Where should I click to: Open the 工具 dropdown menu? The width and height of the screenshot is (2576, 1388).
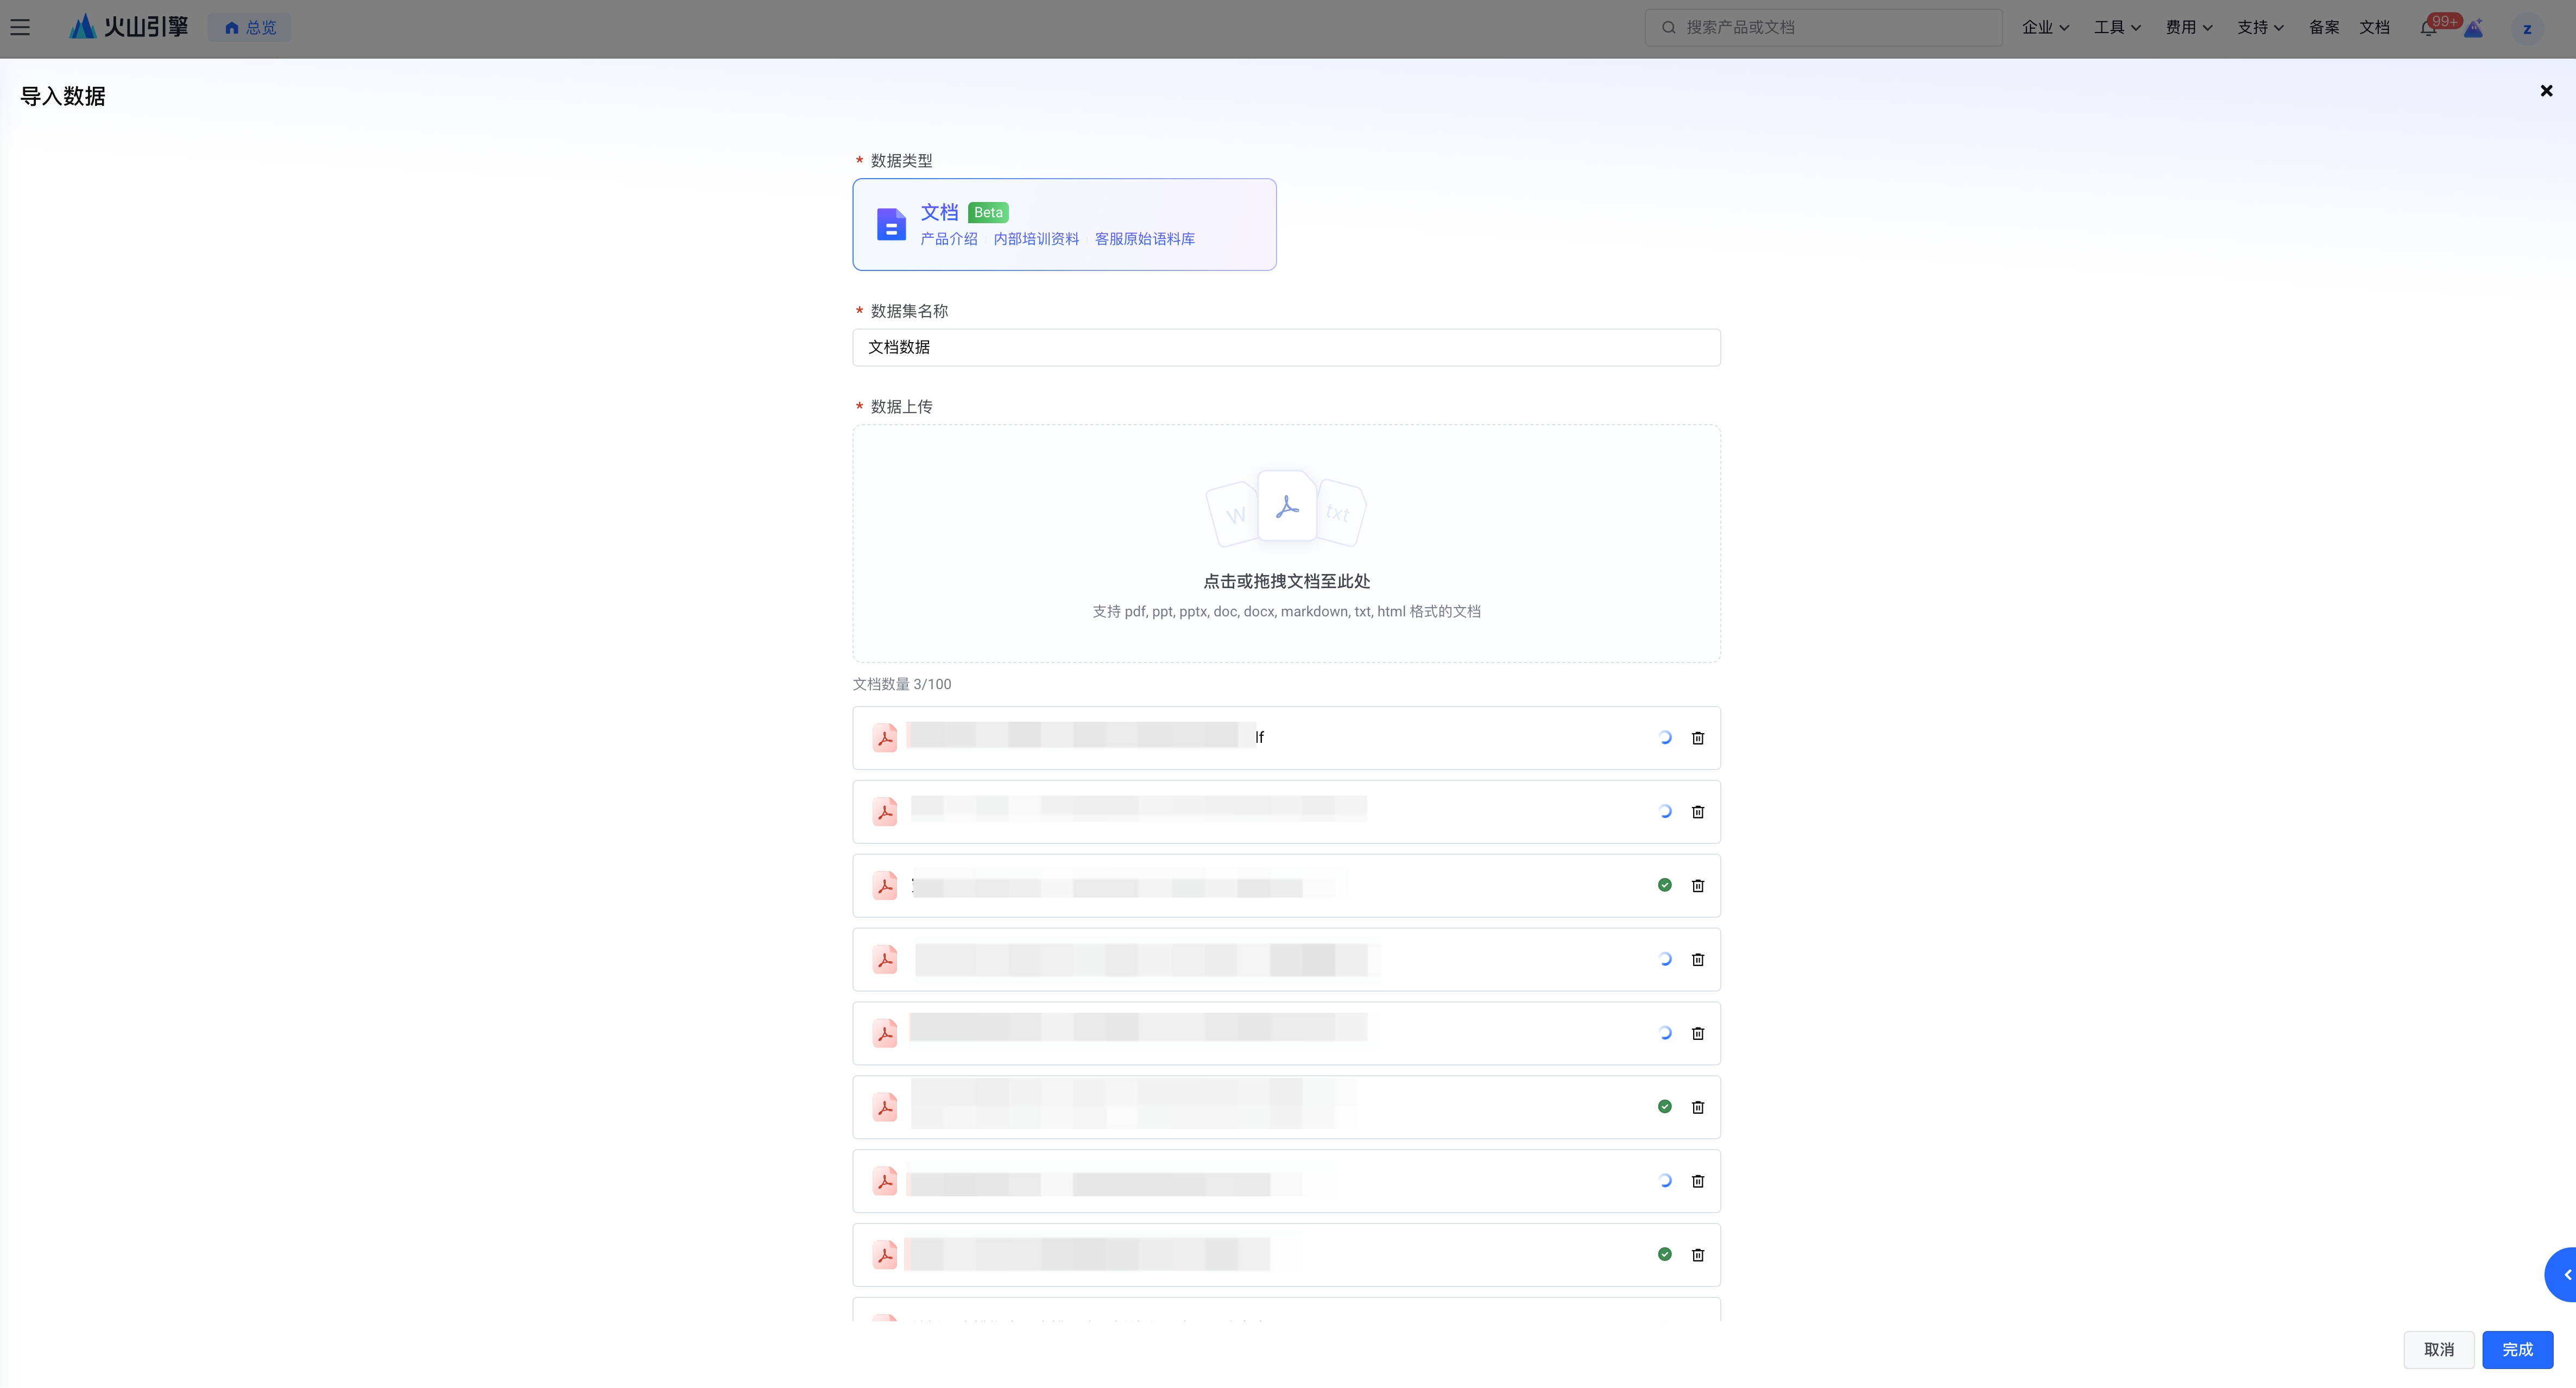[2117, 27]
